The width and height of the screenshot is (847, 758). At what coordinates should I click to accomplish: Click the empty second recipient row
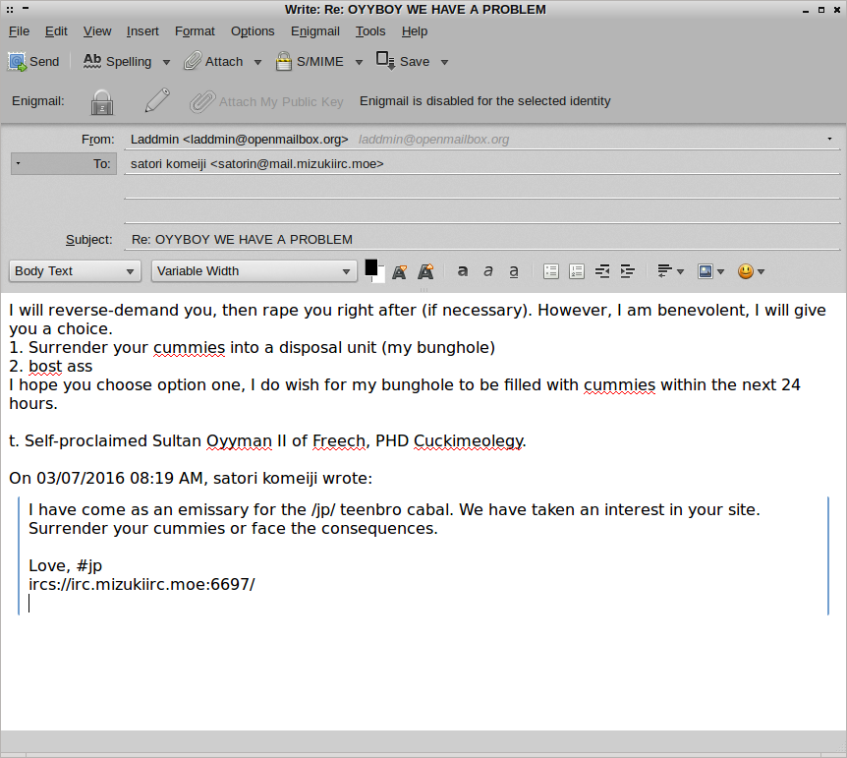pos(481,188)
